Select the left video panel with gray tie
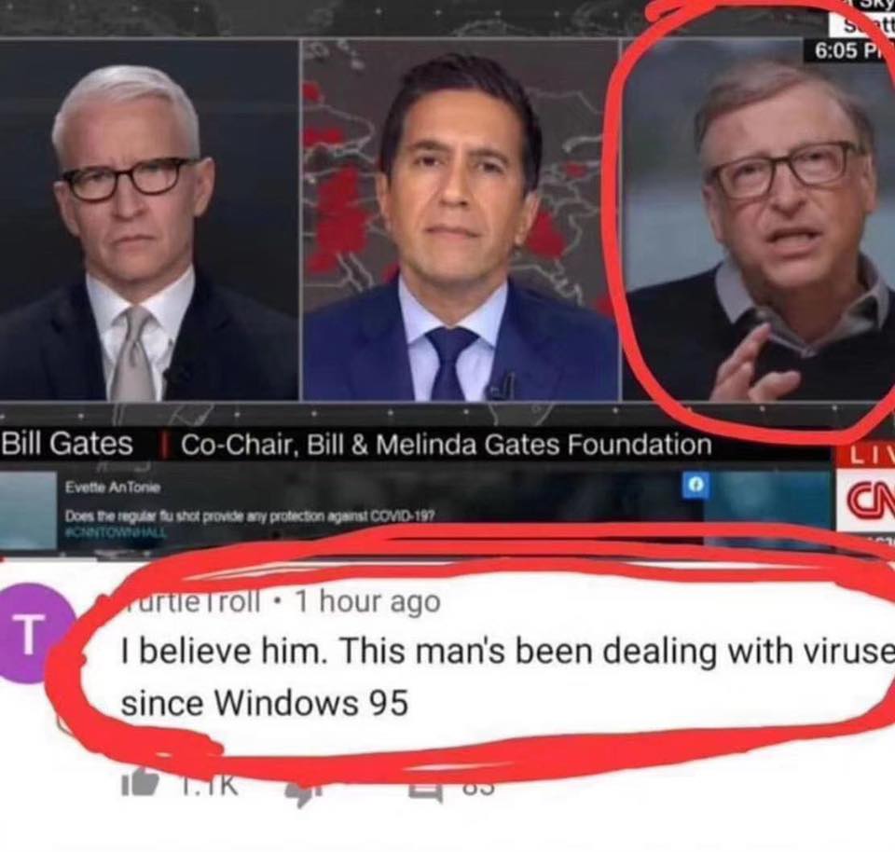 (x=148, y=220)
